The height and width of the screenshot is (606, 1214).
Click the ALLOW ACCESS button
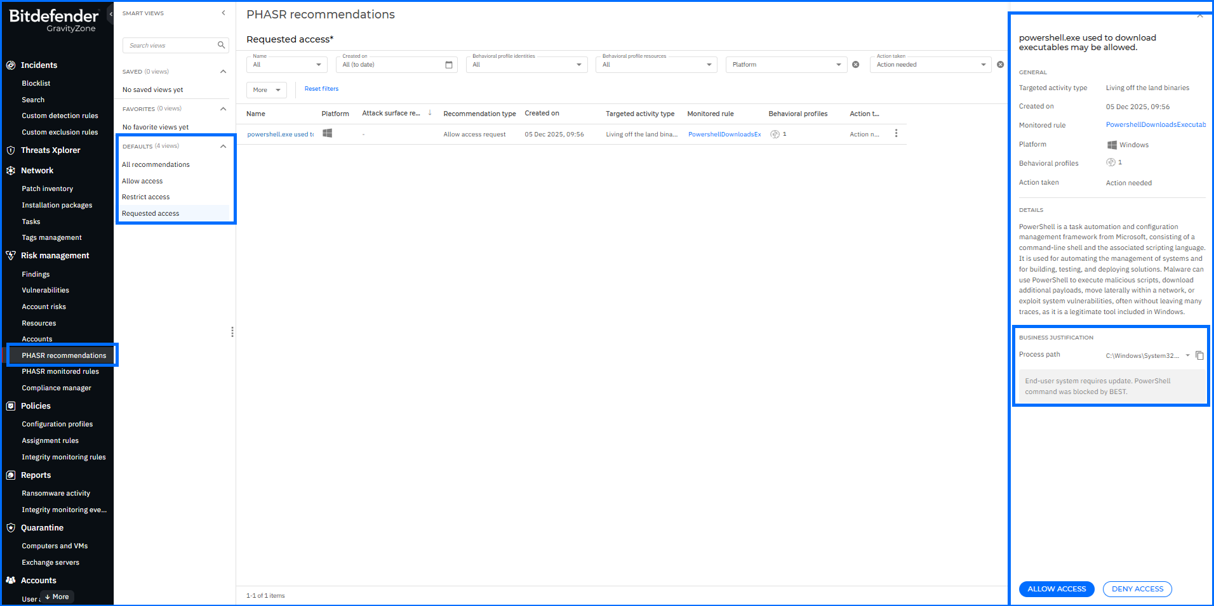coord(1056,589)
